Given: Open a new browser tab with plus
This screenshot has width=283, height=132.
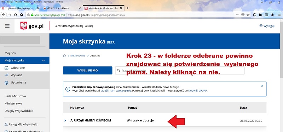Looking at the screenshot, I should pyautogui.click(x=127, y=8).
